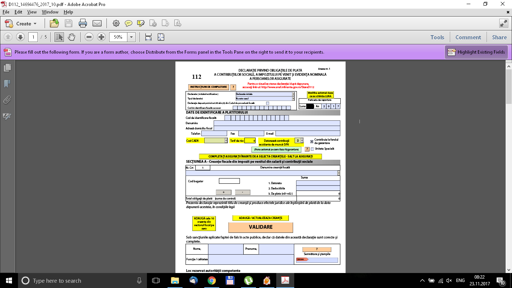Open the Comment pane
Viewport: 512px width, 288px height.
coord(468,37)
